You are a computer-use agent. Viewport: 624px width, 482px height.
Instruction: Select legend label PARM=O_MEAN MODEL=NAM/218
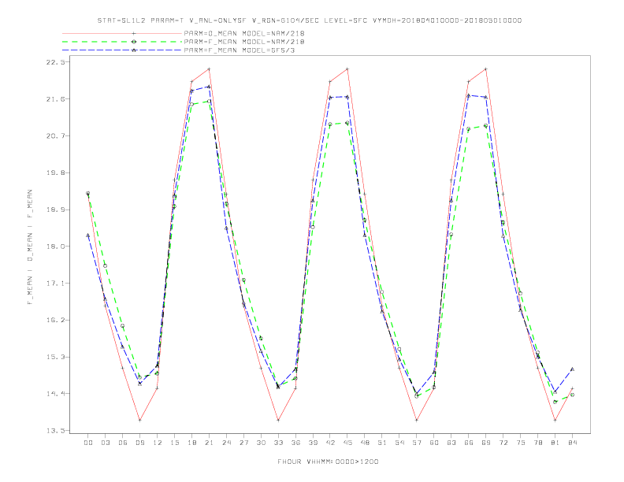tap(244, 33)
